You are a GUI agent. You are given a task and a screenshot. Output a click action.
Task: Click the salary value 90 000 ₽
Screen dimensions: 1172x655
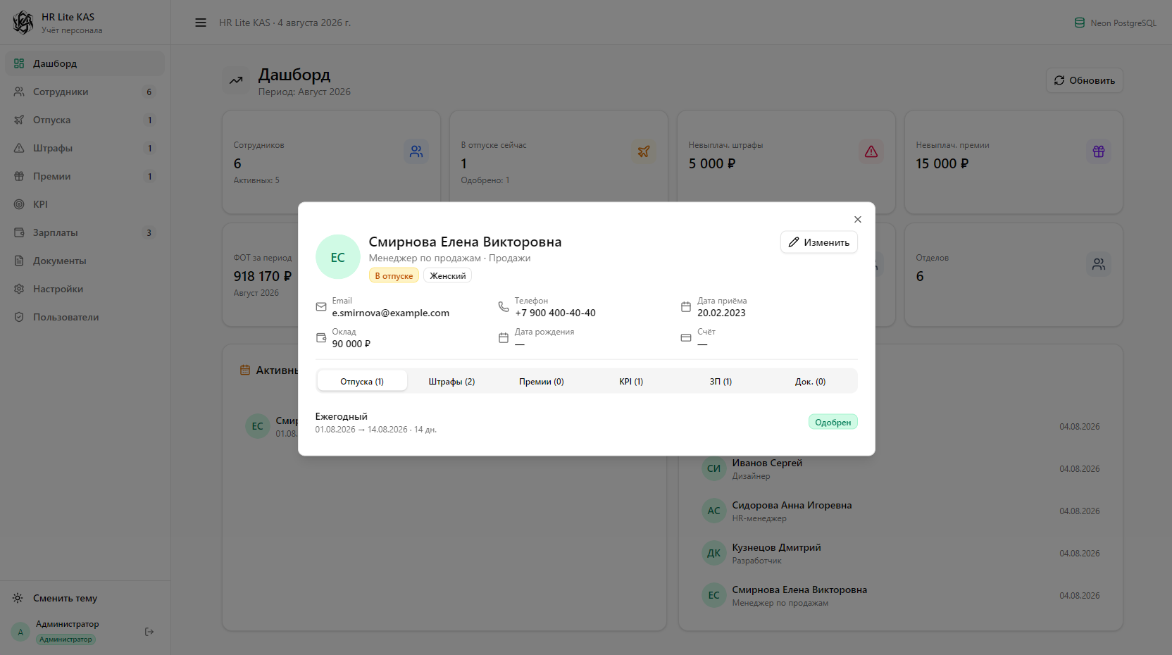point(351,344)
